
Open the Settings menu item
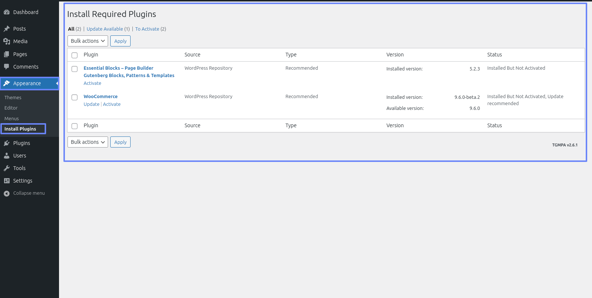(x=30, y=181)
